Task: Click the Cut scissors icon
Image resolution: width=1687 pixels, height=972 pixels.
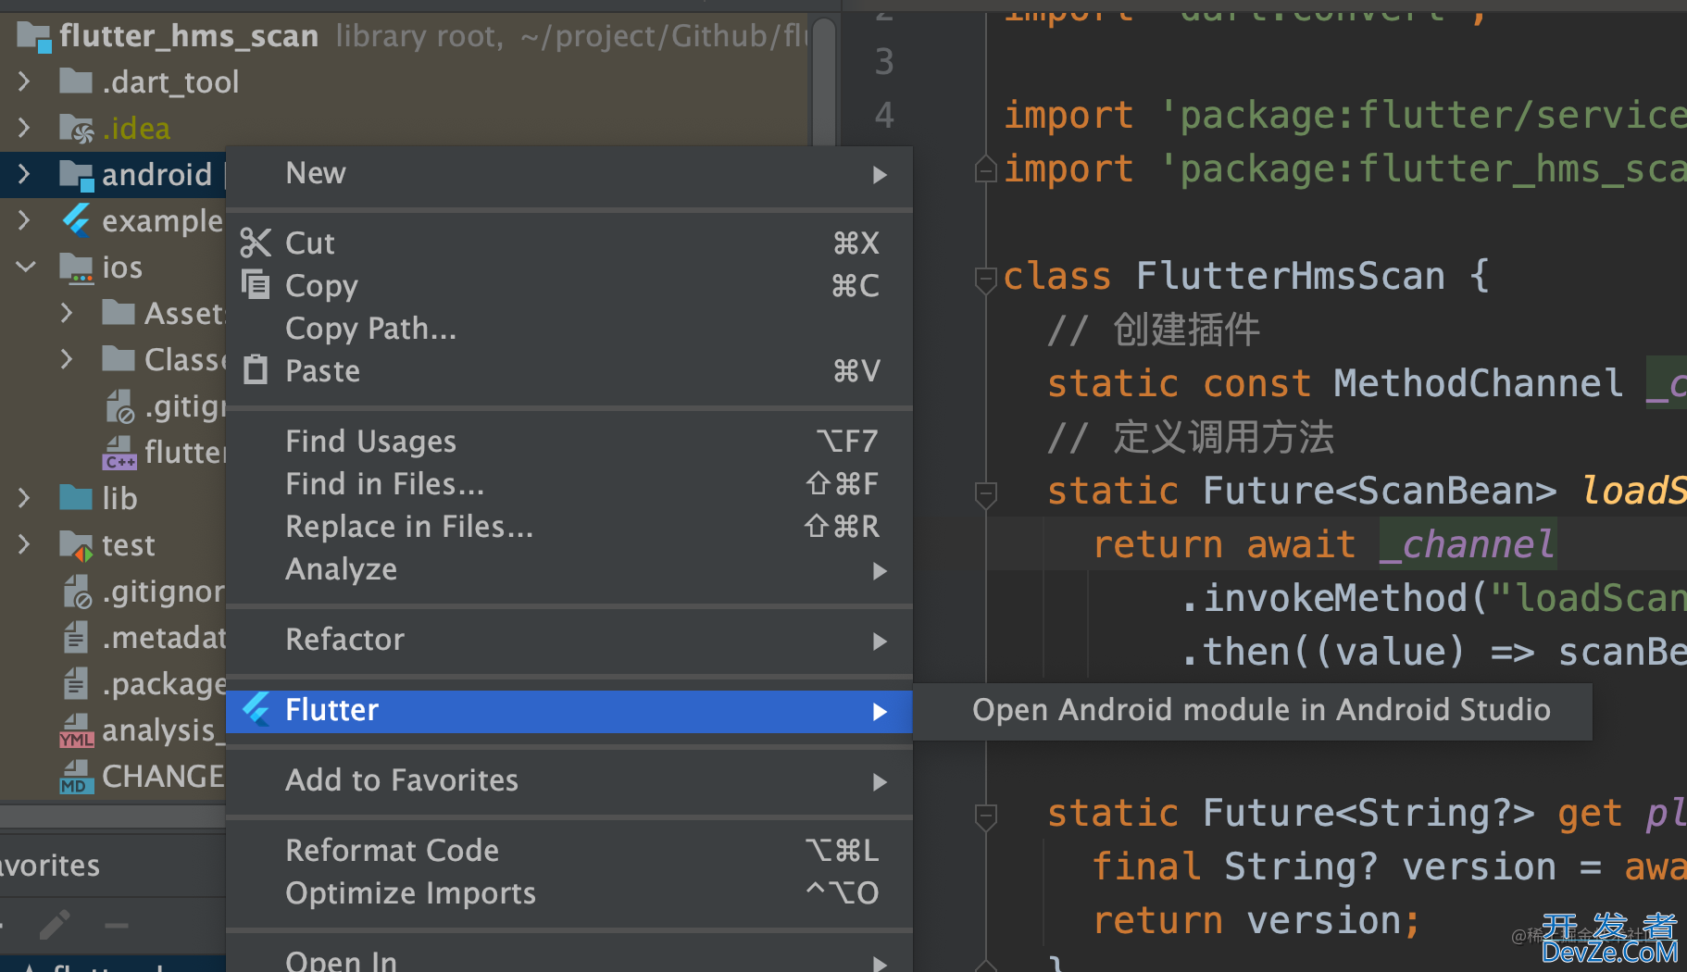Action: (255, 243)
